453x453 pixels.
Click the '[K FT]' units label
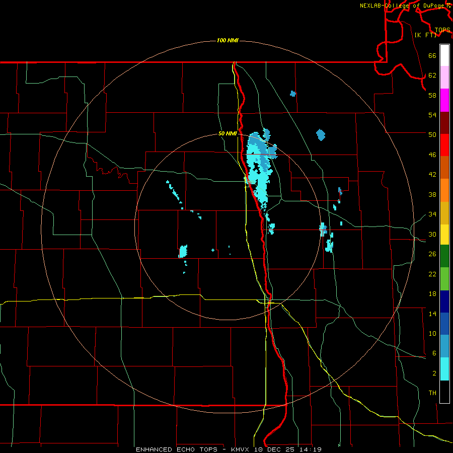click(425, 35)
